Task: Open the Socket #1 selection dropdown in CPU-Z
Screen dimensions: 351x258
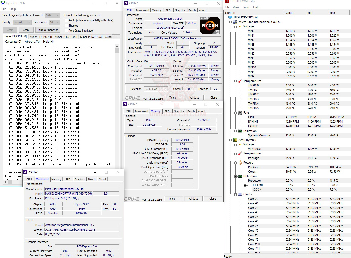Action: coord(165,89)
